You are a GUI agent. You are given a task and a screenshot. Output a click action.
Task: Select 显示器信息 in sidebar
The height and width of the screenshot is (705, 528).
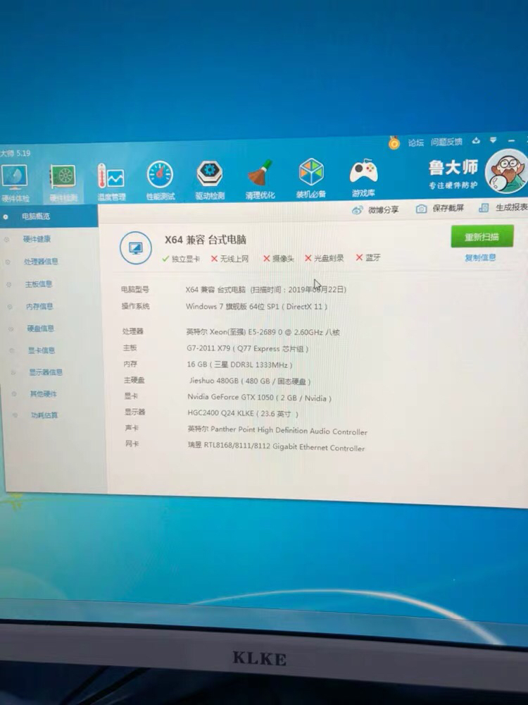tap(46, 372)
